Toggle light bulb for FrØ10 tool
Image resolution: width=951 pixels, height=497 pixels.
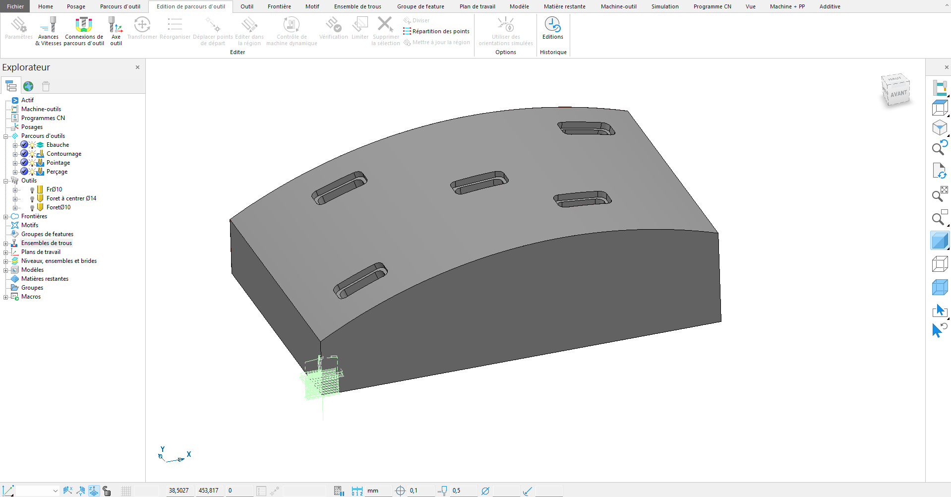click(32, 190)
